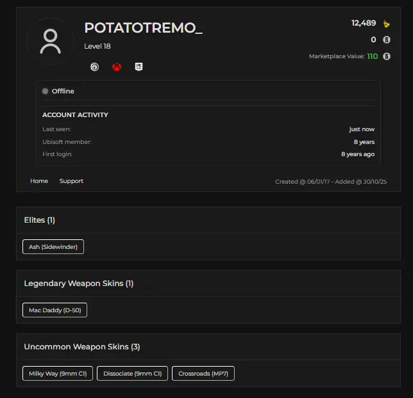Click the yellow Renown currency icon
Viewport: 413px width, 398px height.
click(386, 24)
